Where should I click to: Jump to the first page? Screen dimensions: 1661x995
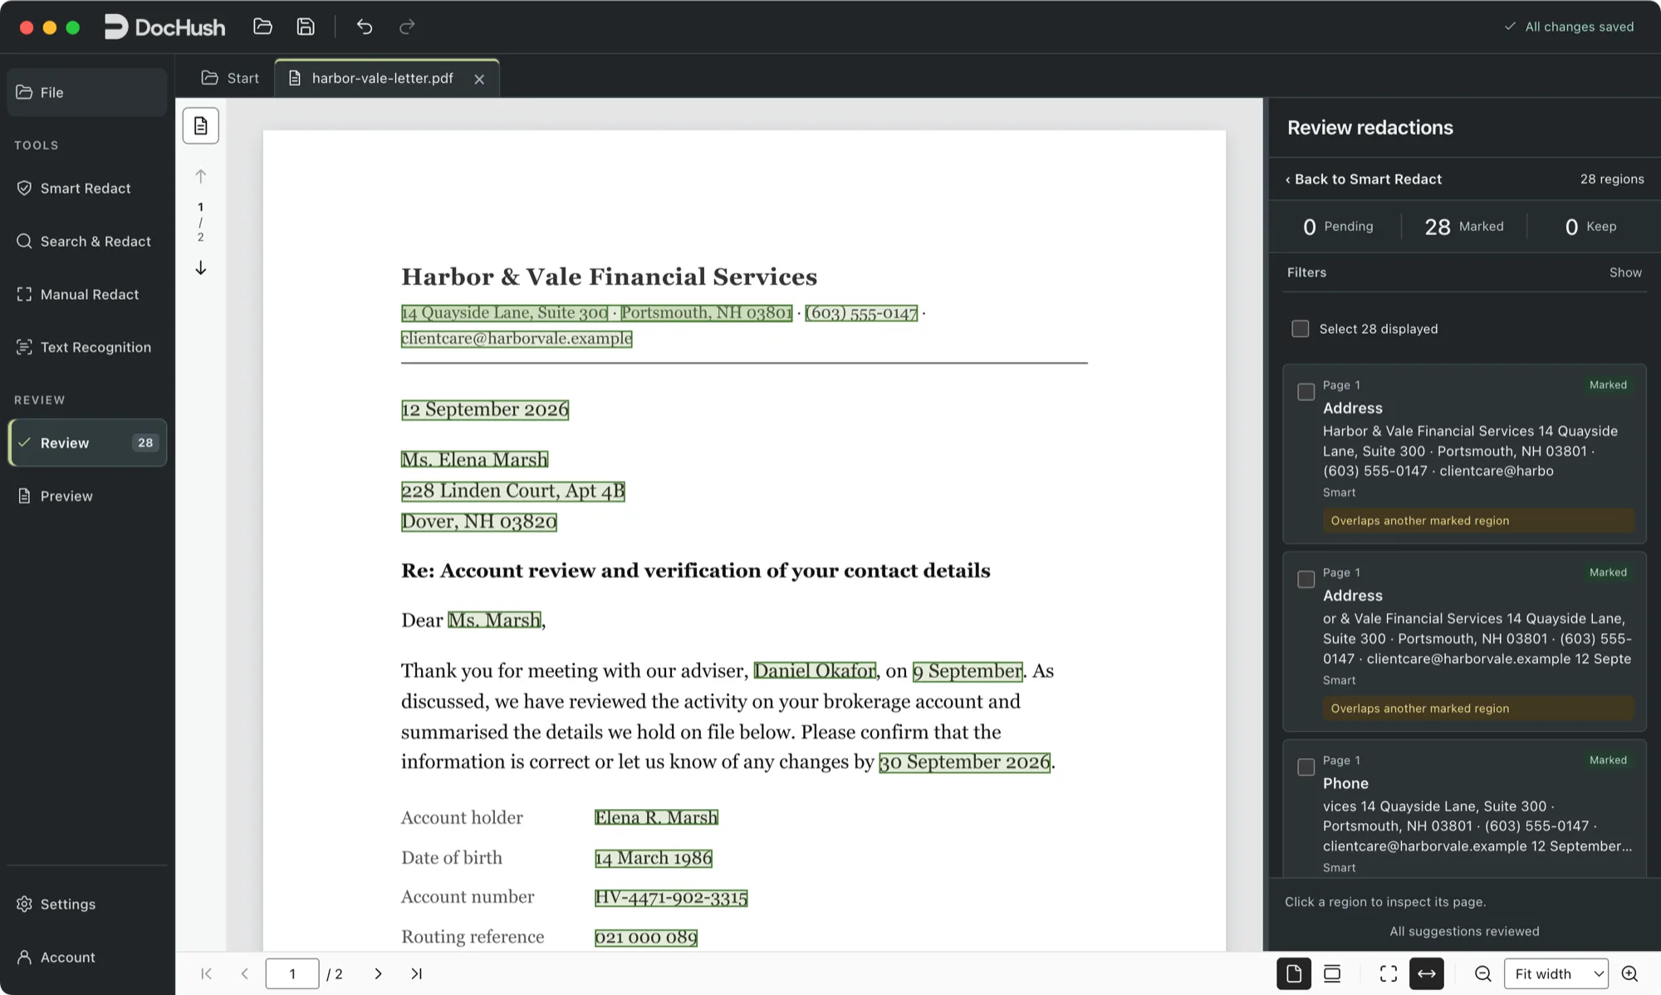click(x=206, y=973)
